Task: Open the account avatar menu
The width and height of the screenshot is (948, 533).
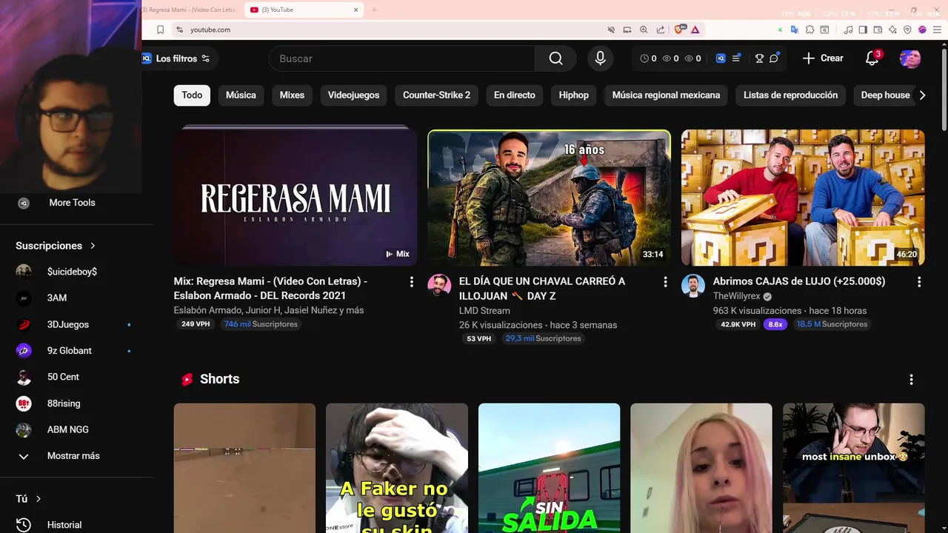Action: coord(910,58)
